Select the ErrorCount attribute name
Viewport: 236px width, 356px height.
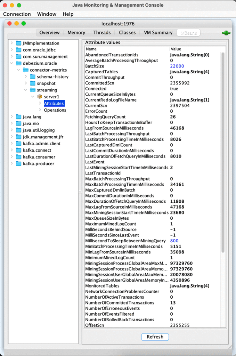click(96, 111)
